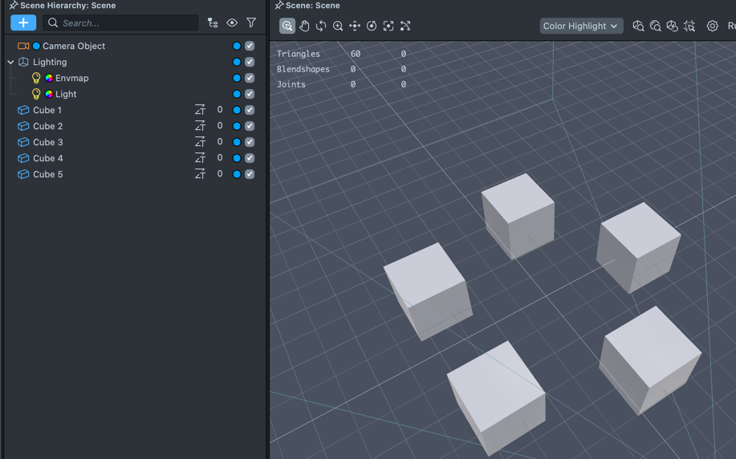Open the Color Highlight dropdown
Image resolution: width=736 pixels, height=459 pixels.
580,26
